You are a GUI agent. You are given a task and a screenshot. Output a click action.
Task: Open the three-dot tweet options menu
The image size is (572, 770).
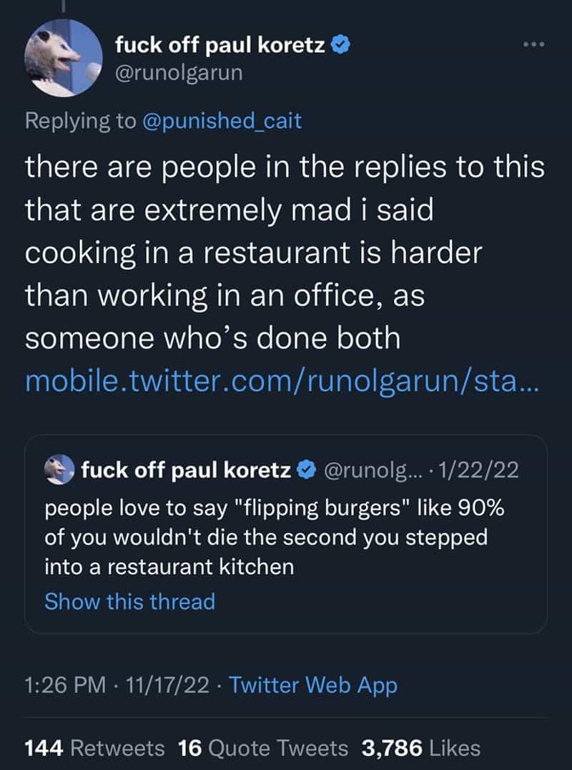click(532, 44)
